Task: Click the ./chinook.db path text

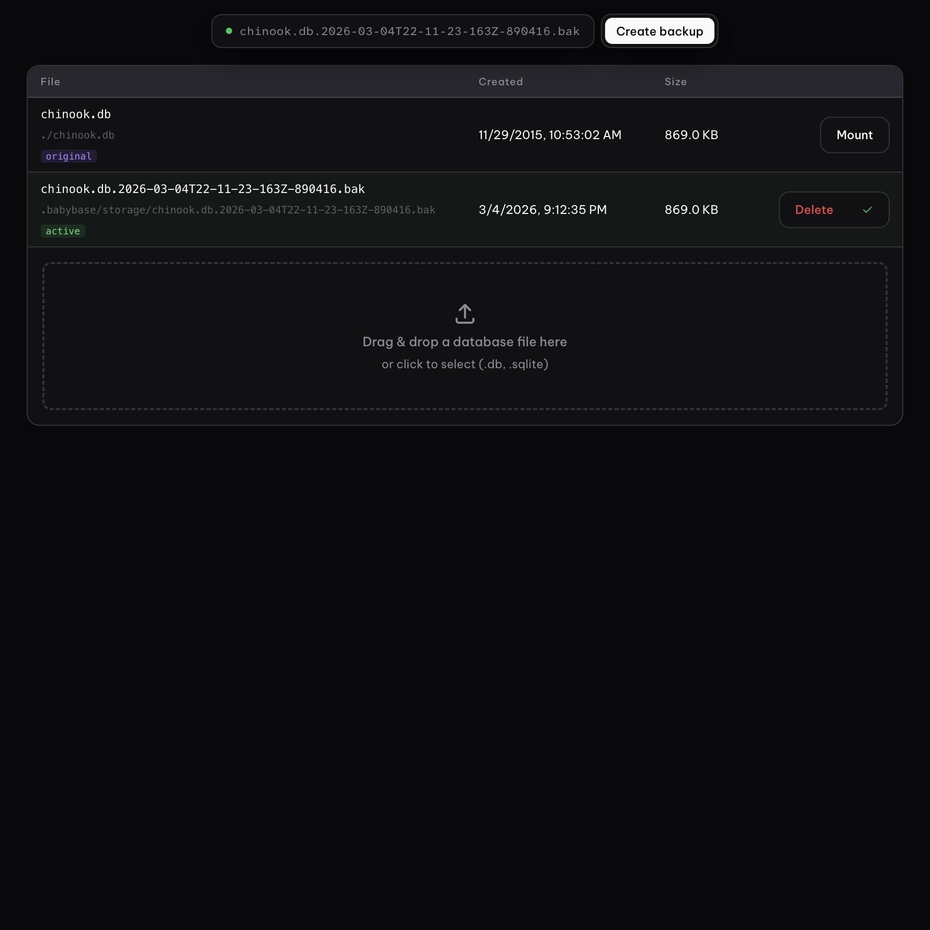Action: tap(77, 135)
